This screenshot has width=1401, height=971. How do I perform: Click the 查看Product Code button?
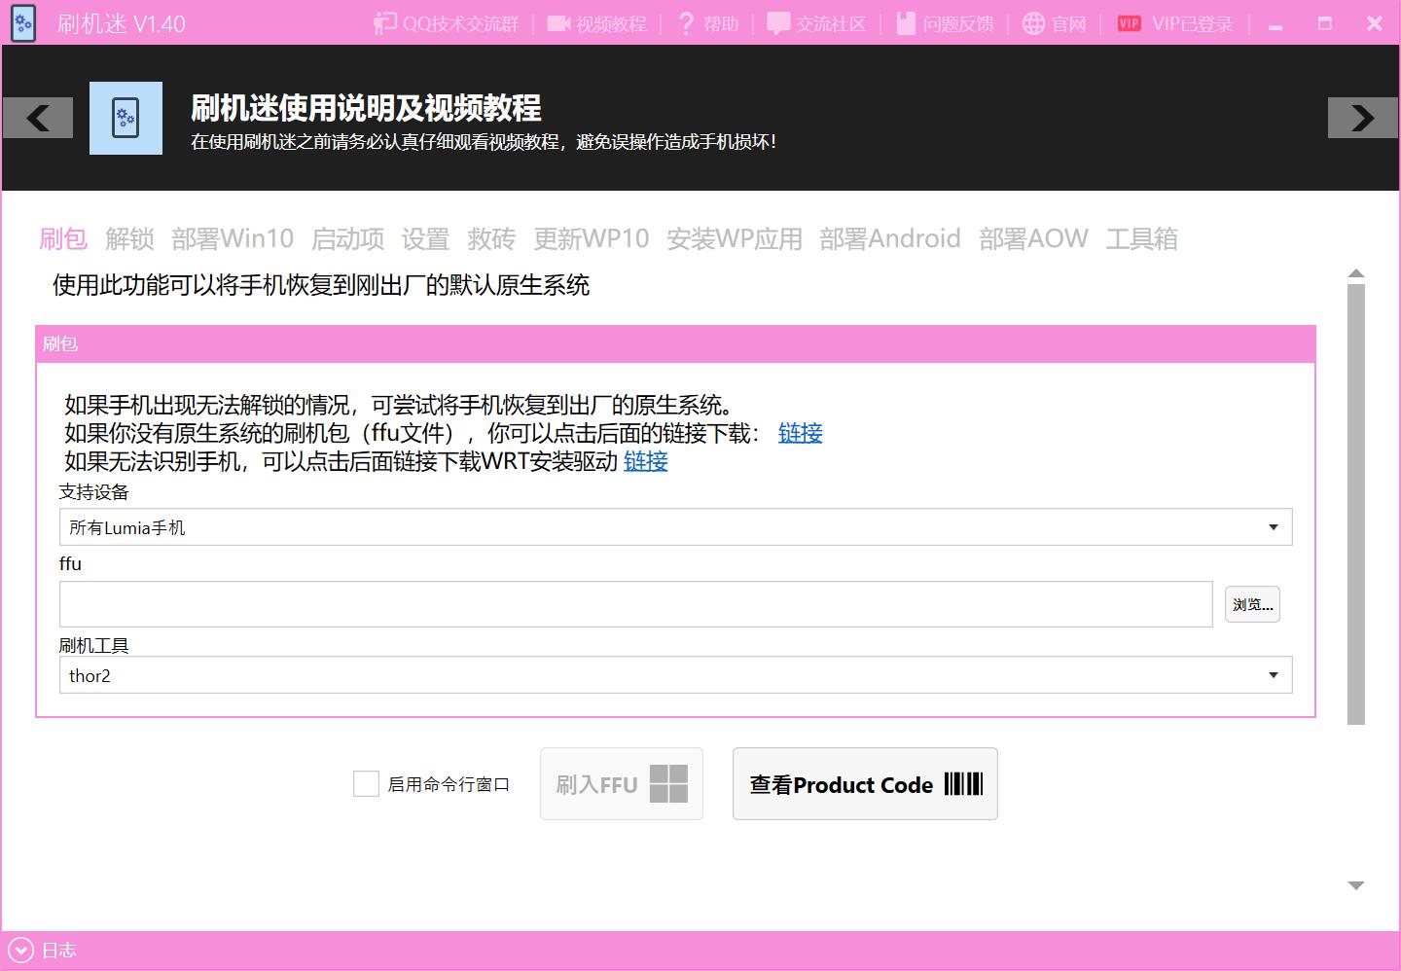coord(865,784)
